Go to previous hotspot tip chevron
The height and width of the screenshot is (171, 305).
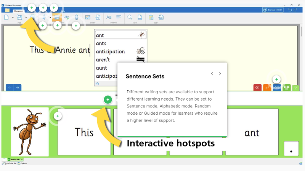(x=212, y=74)
